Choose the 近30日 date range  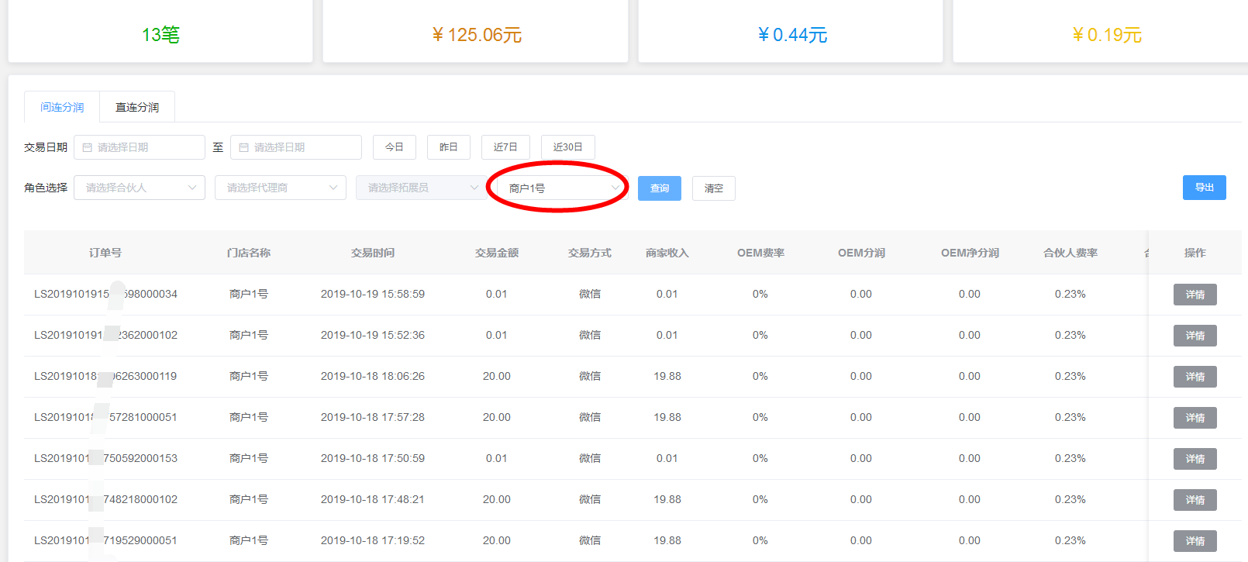click(567, 147)
